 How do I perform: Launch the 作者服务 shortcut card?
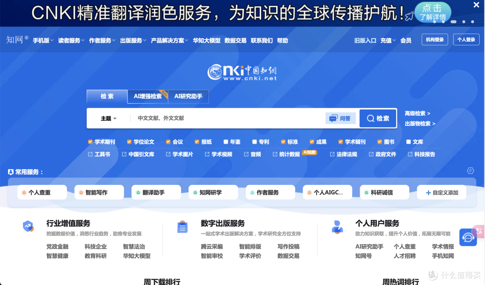[270, 192]
